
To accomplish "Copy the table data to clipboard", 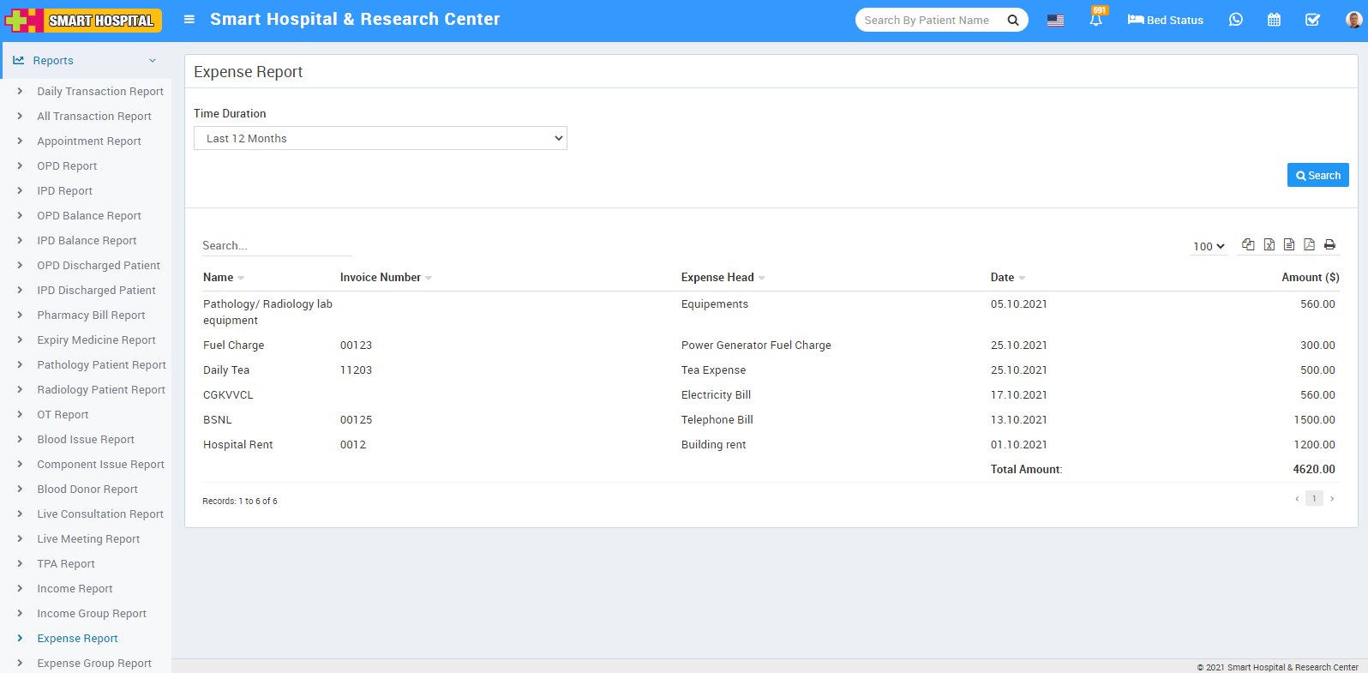I will pyautogui.click(x=1248, y=245).
